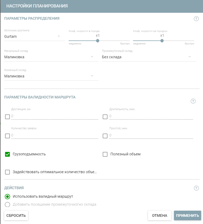Screen dimensions: 203x224
Task: Click help icon for Параметры распределения
Action: (x=196, y=19)
